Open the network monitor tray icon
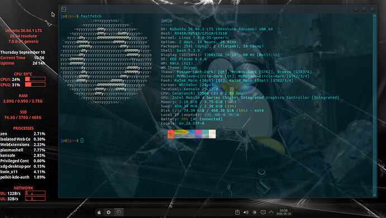The height and width of the screenshot is (218, 386). pos(263,212)
